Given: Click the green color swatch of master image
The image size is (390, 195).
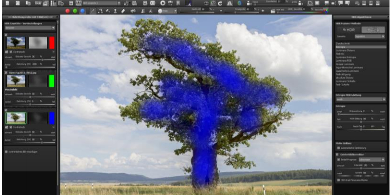Looking at the screenshot, I should coord(52,81).
